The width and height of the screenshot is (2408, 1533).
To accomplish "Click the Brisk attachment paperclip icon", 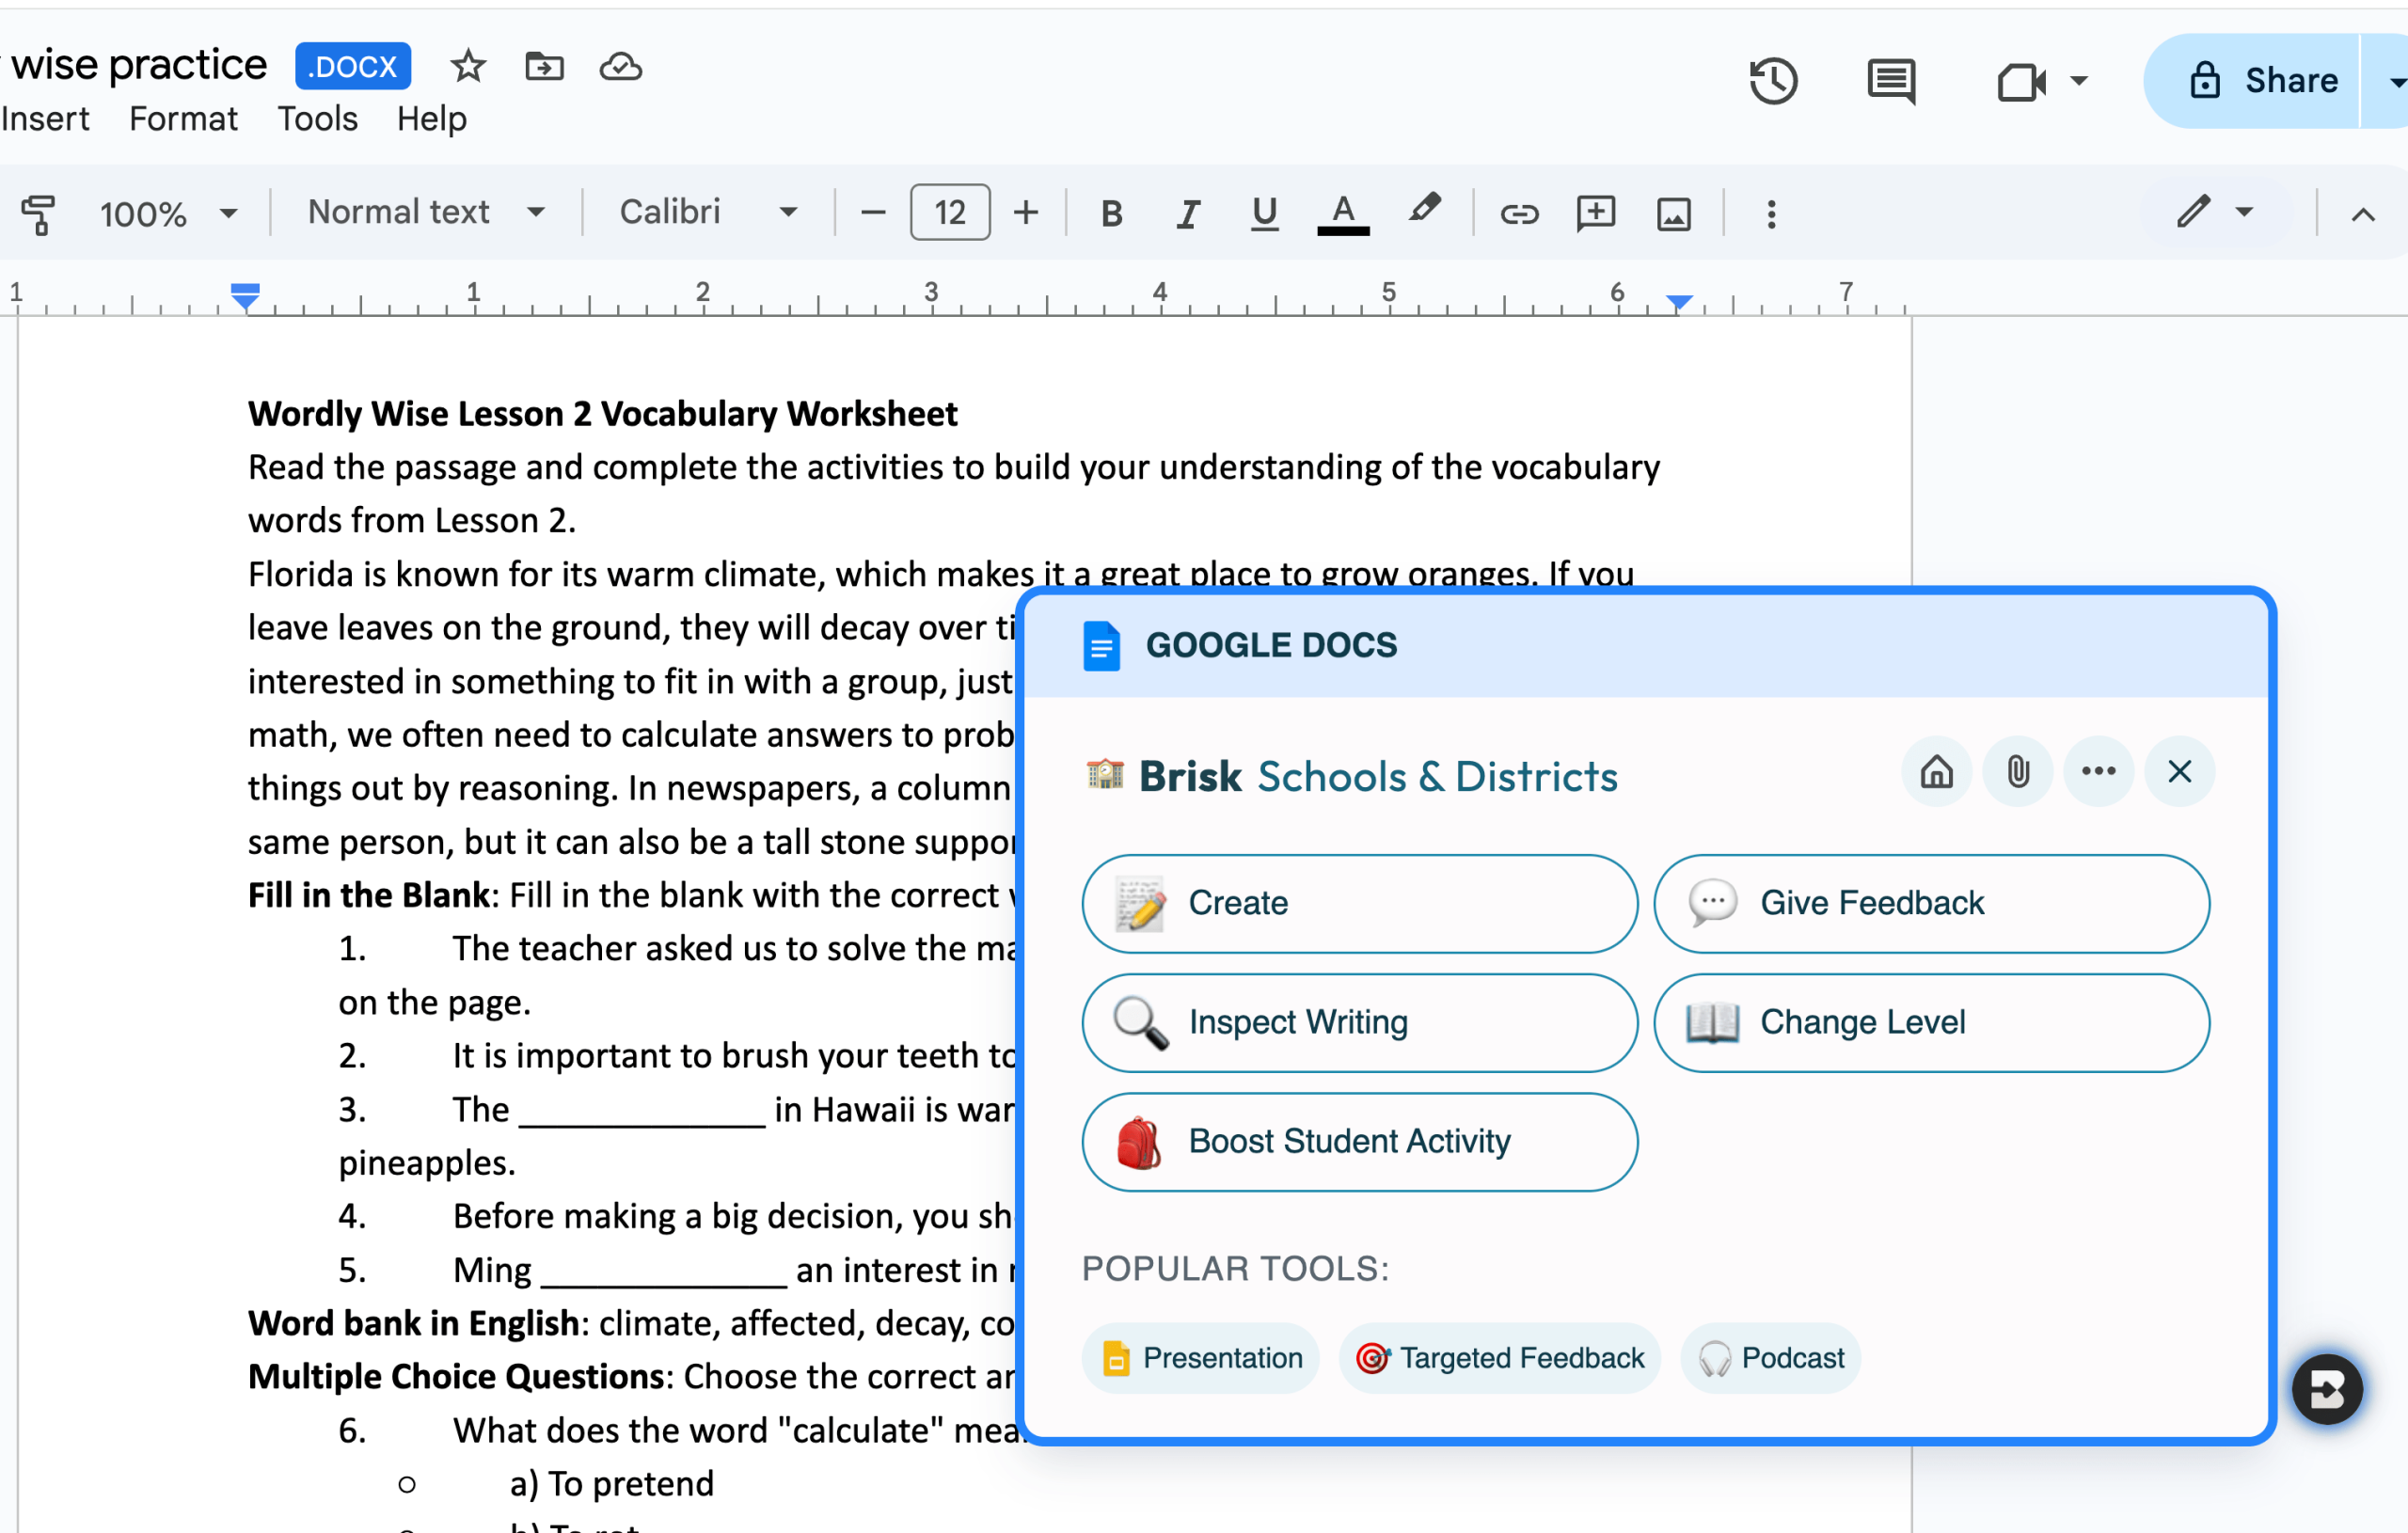I will (2017, 771).
